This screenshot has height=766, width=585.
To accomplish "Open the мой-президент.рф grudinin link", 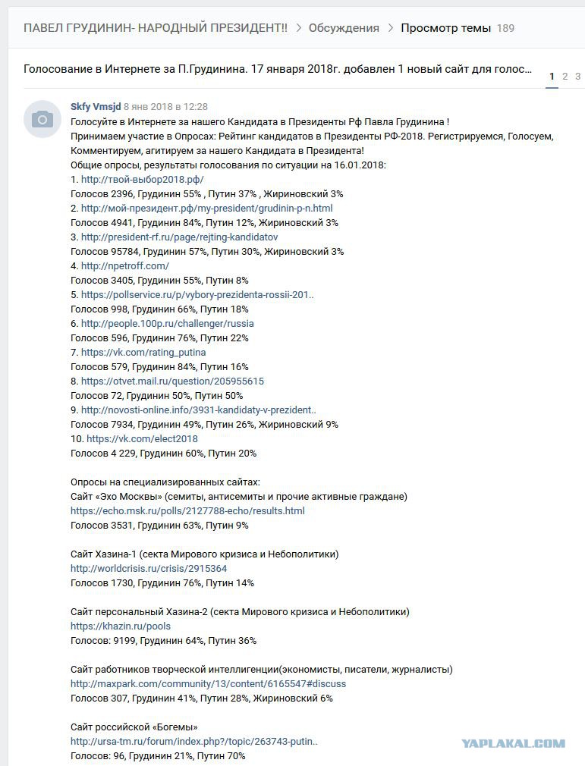I will point(206,208).
